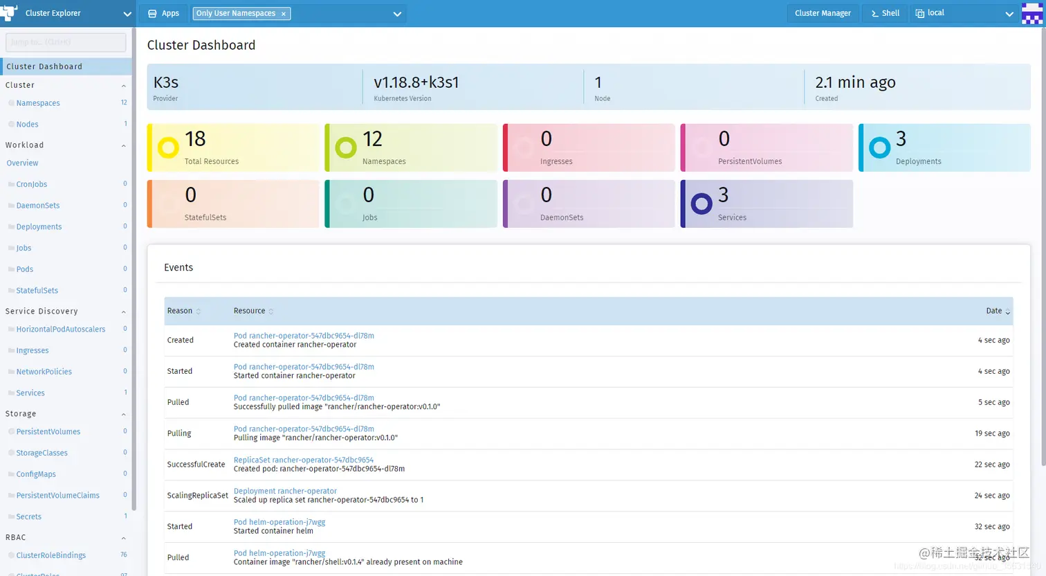Click the '19 sec ago' date cell

pyautogui.click(x=992, y=433)
